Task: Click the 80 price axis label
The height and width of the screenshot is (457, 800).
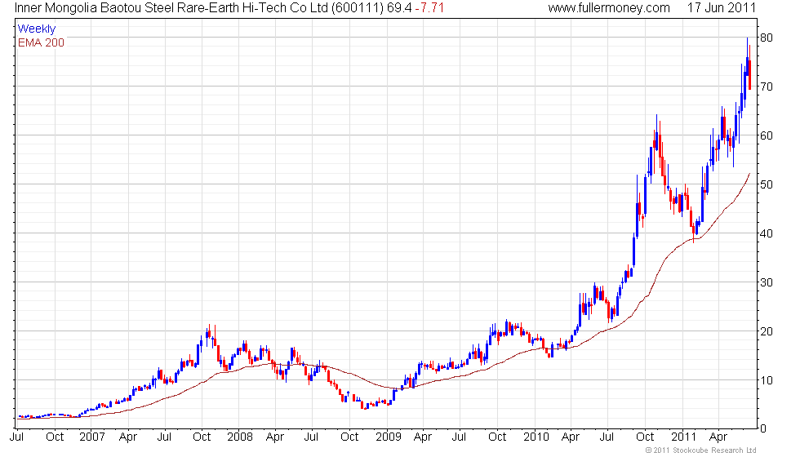Action: coord(766,38)
